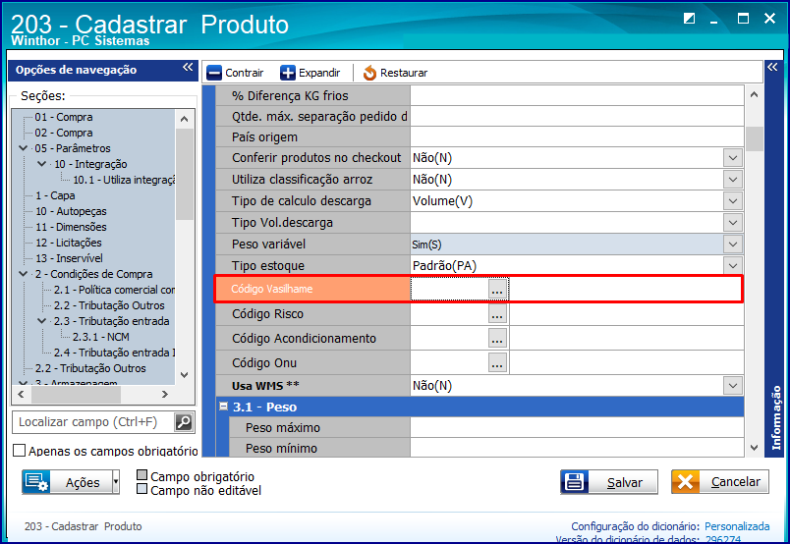Click sections tree scroll left arrow
The height and width of the screenshot is (544, 790).
point(21,395)
